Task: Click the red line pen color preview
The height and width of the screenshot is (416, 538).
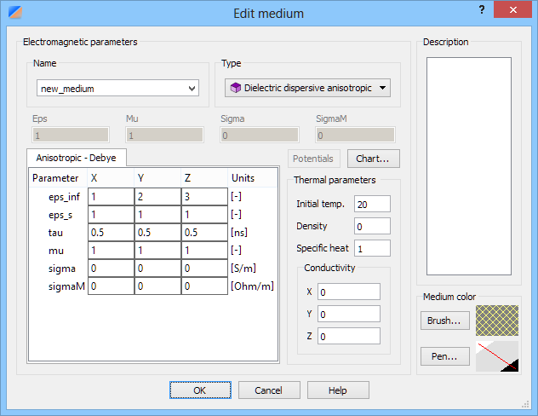Action: [497, 356]
